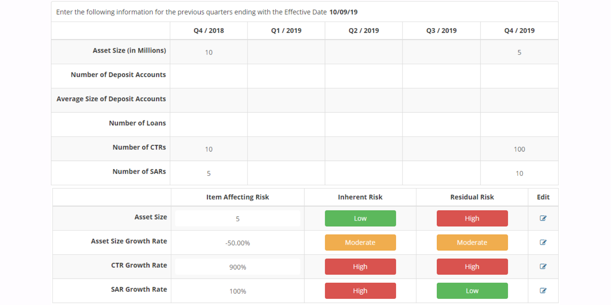Image resolution: width=611 pixels, height=305 pixels.
Task: Select Asset Size Q1 / 2019 cell
Action: [x=286, y=52]
